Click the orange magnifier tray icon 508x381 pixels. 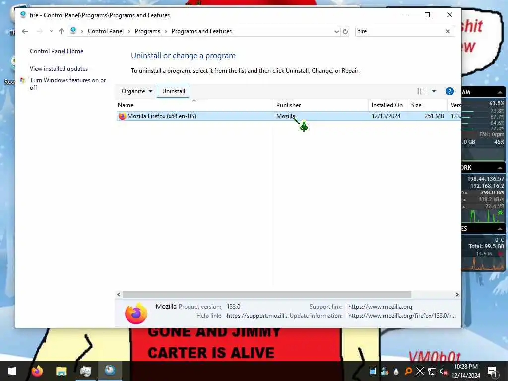point(408,371)
